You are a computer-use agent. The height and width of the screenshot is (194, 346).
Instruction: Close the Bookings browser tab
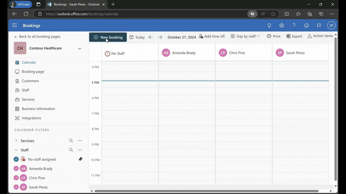click(x=103, y=4)
